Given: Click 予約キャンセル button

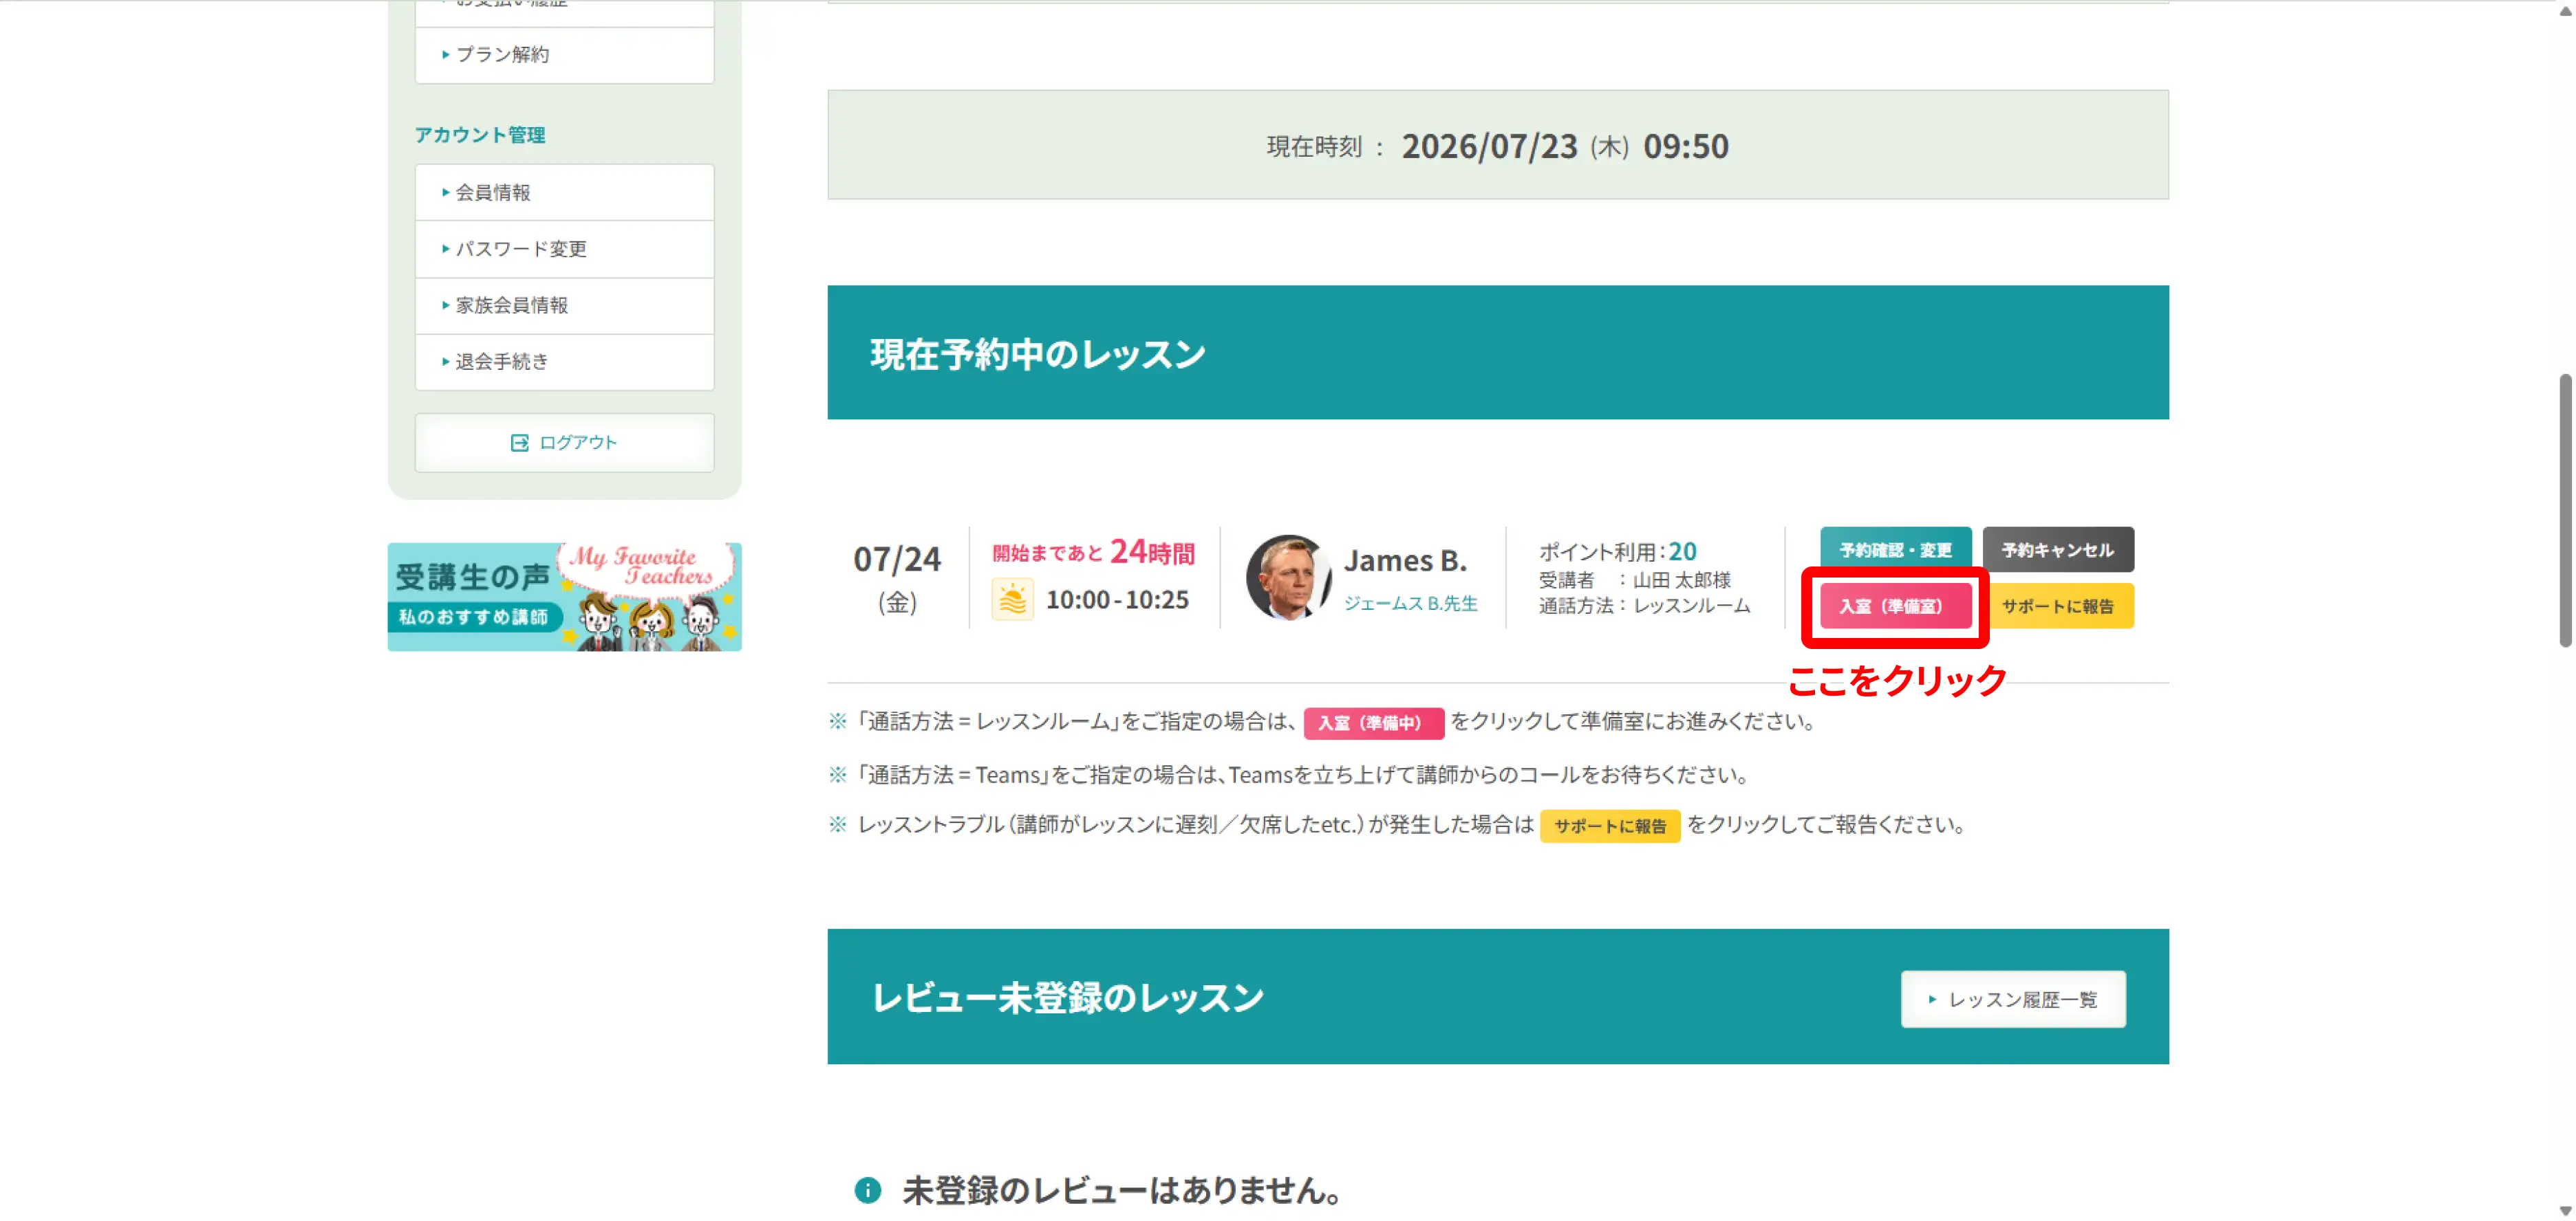Looking at the screenshot, I should click(x=2057, y=549).
